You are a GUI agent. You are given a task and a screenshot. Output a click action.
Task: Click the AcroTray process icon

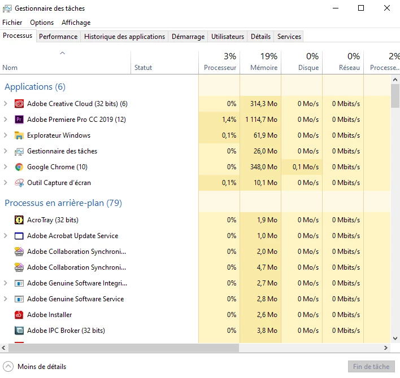click(x=19, y=220)
